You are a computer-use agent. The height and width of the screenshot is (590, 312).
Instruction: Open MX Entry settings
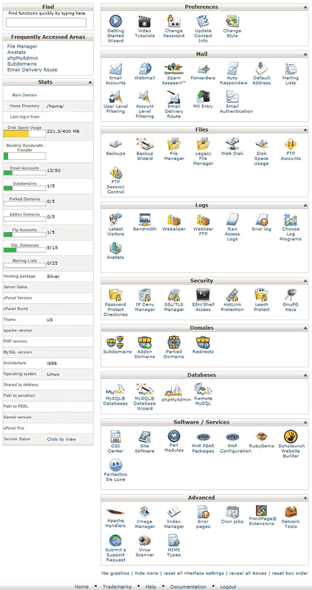tap(203, 100)
